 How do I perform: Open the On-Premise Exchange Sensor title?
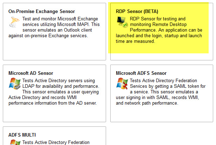pyautogui.click(x=41, y=11)
